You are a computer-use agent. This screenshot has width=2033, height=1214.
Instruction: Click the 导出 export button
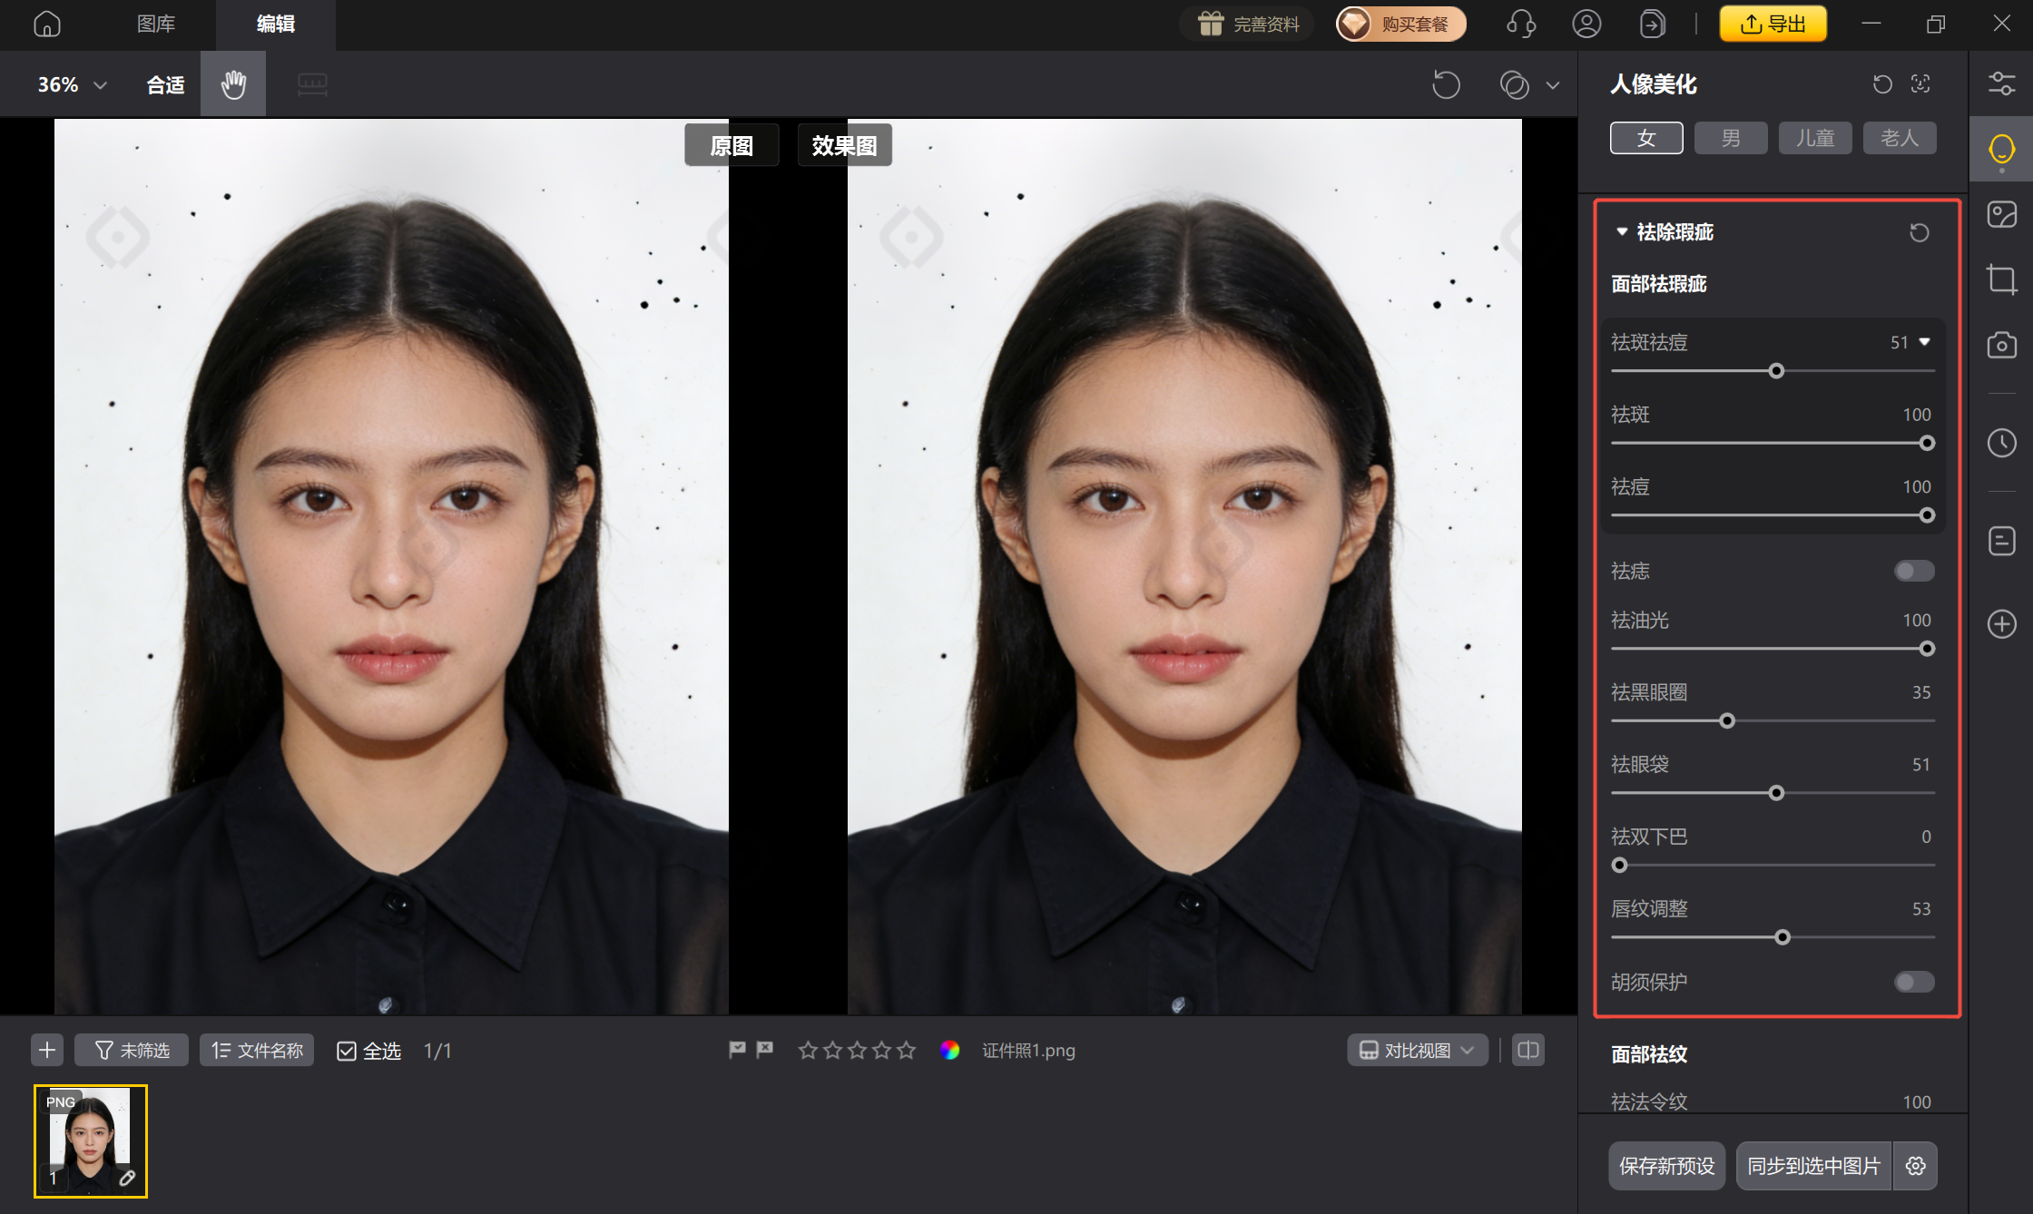1773,24
